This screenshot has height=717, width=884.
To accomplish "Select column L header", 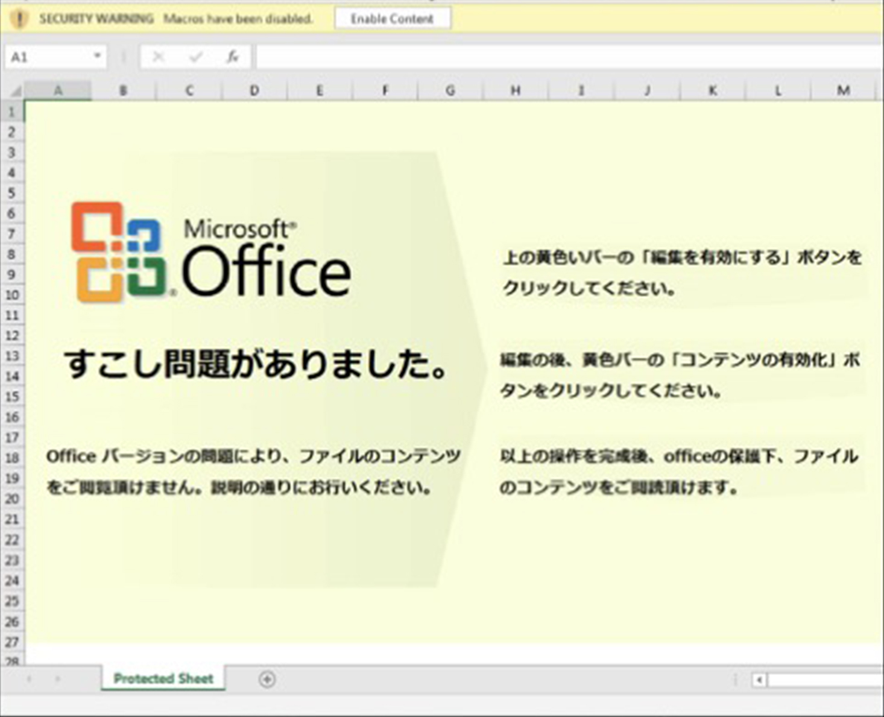I will click(x=778, y=90).
